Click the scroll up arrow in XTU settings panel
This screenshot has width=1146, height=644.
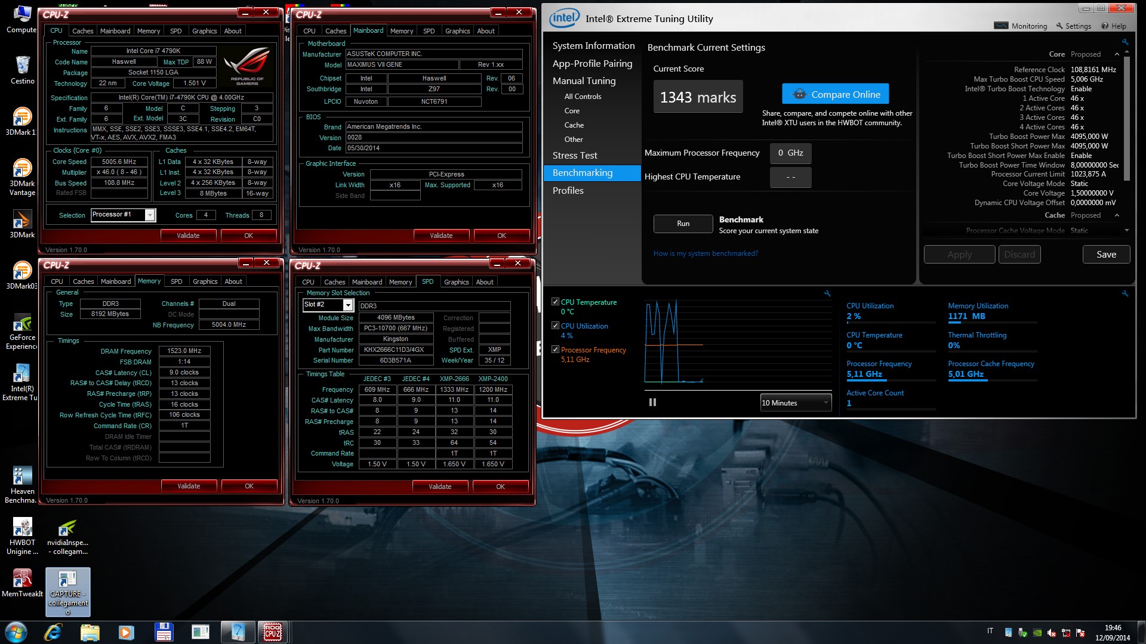click(x=1127, y=53)
